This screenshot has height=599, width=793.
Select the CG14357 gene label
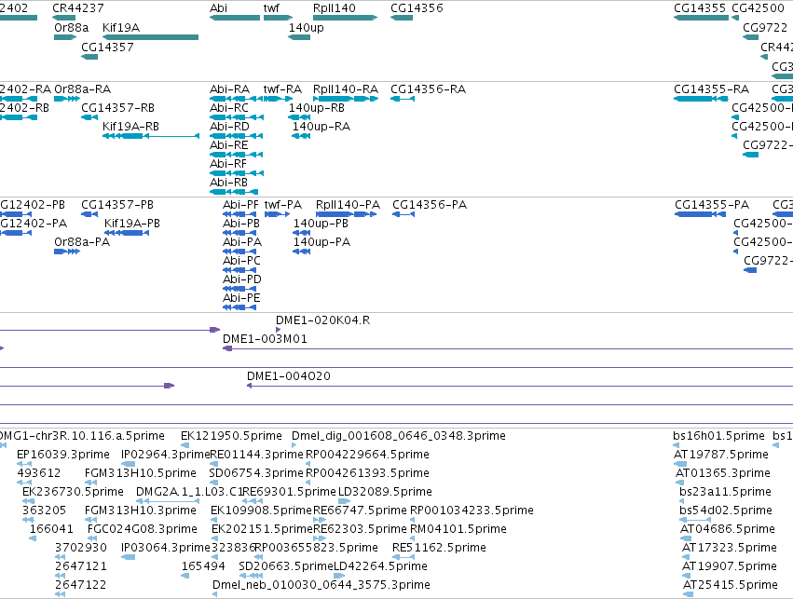point(108,47)
